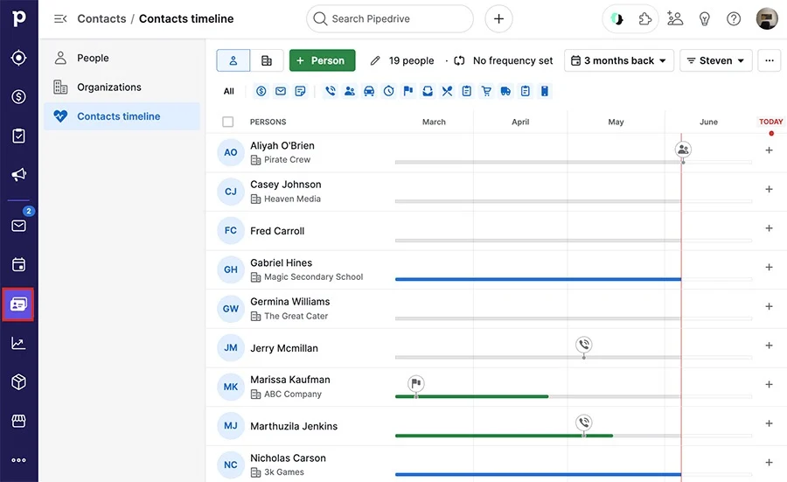This screenshot has width=787, height=482.
Task: Open the People menu item
Action: pyautogui.click(x=122, y=59)
